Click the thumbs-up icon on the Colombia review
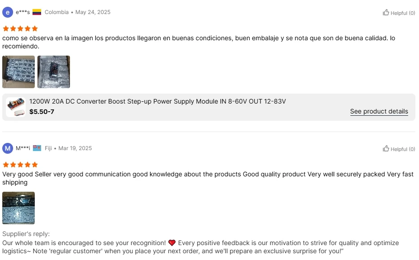 click(386, 13)
